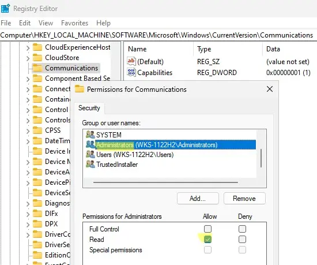Click the Registry Editor app icon
The image size is (317, 265).
point(5,9)
